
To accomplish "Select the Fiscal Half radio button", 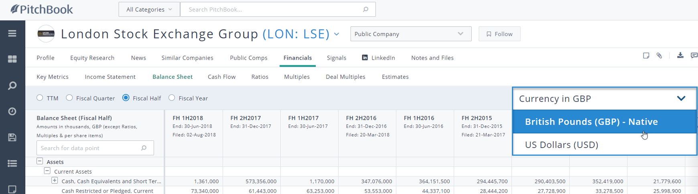I will (x=126, y=98).
